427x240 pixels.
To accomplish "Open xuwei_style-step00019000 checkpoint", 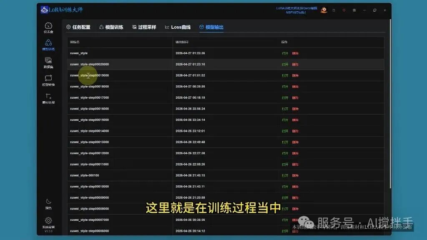I will pos(285,76).
